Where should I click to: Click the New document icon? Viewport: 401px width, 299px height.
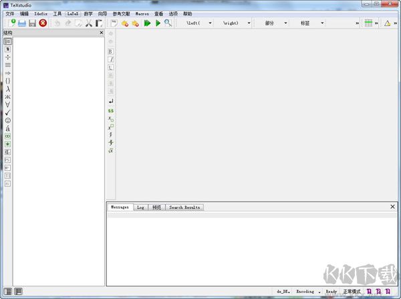[x=11, y=23]
